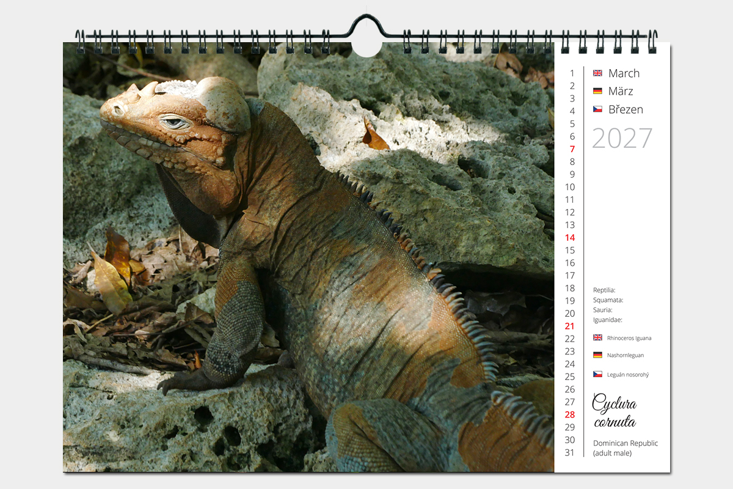This screenshot has height=489, width=733.
Task: Click the German flag beside Nashornleguan
Action: pos(597,355)
